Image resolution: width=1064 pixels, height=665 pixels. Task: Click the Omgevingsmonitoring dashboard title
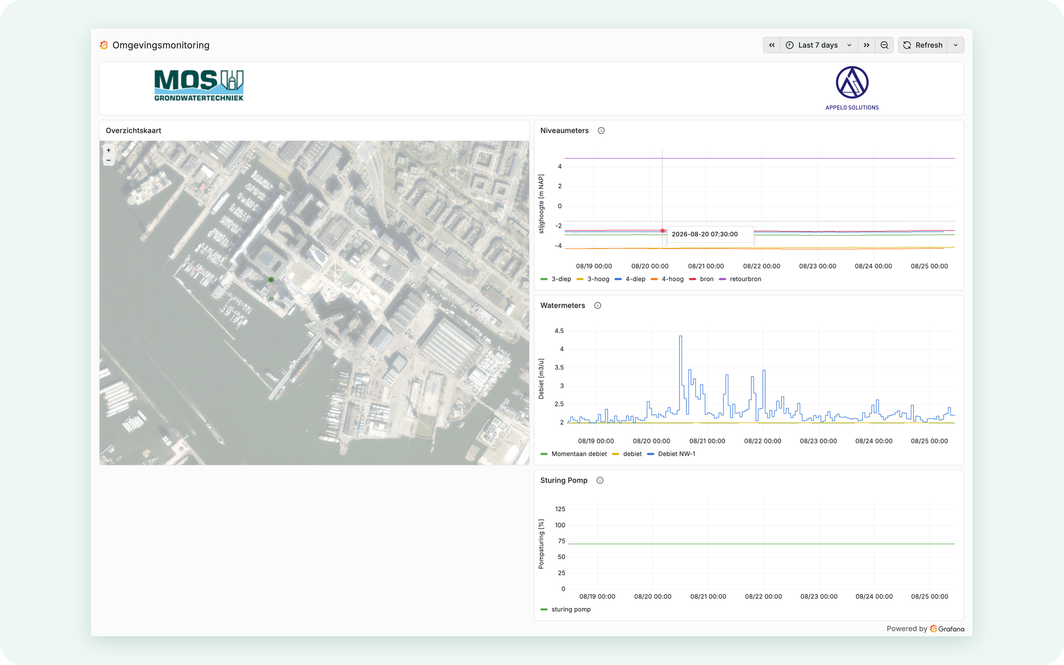click(x=161, y=45)
